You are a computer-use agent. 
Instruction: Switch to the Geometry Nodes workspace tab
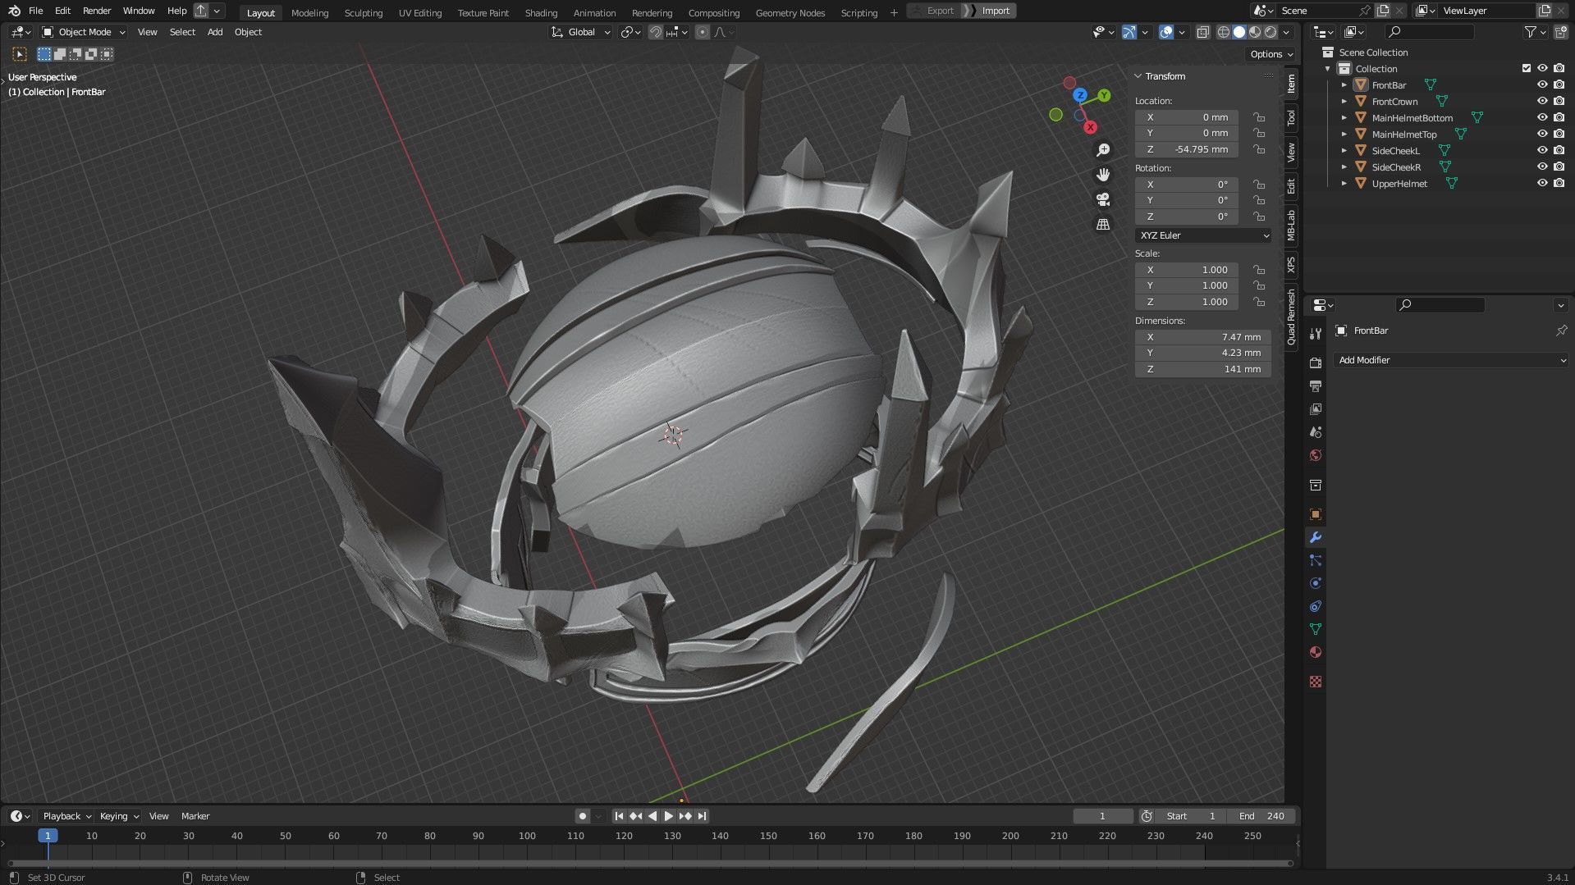point(790,12)
